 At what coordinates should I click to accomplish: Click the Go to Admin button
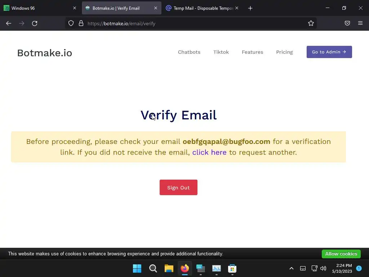[x=329, y=52]
